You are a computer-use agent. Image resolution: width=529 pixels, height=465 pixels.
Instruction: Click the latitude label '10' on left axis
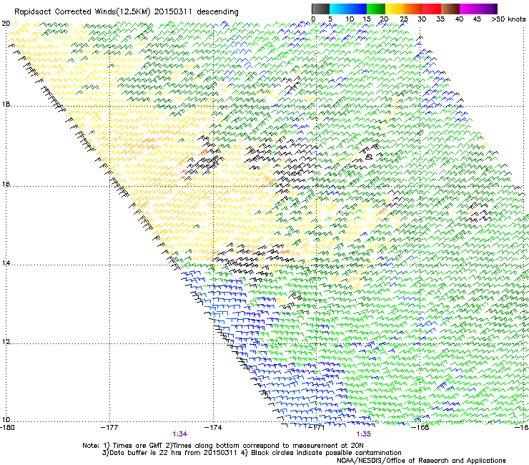(x=6, y=420)
